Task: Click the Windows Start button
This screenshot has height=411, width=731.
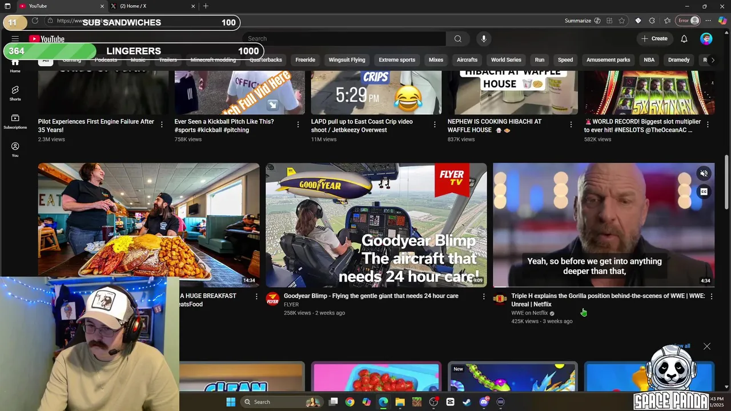Action: coord(231,402)
